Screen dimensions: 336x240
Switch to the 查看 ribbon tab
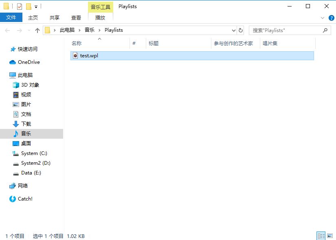click(x=76, y=17)
